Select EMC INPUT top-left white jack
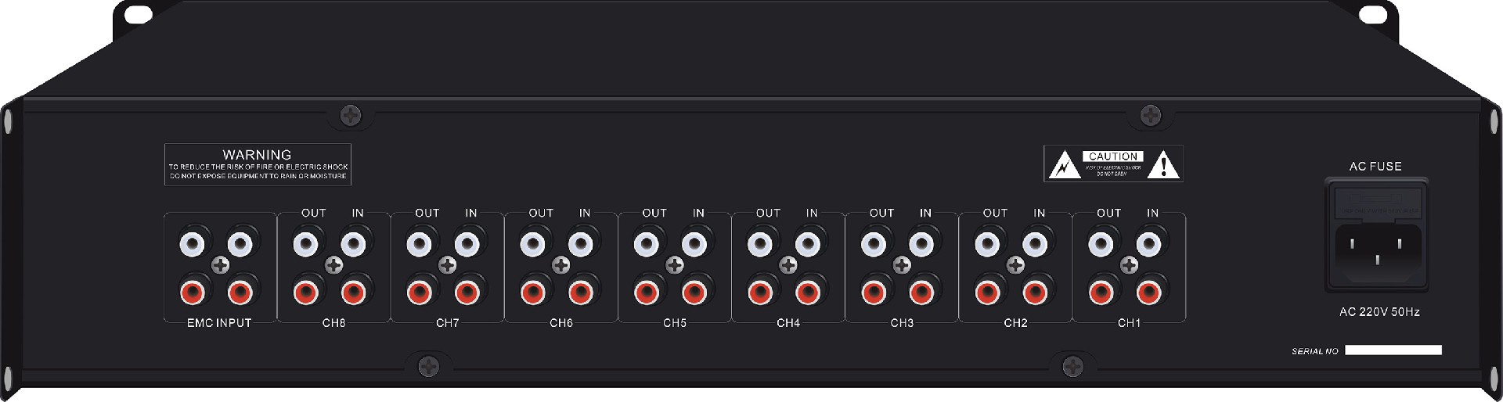This screenshot has height=402, width=1503. pos(192,244)
